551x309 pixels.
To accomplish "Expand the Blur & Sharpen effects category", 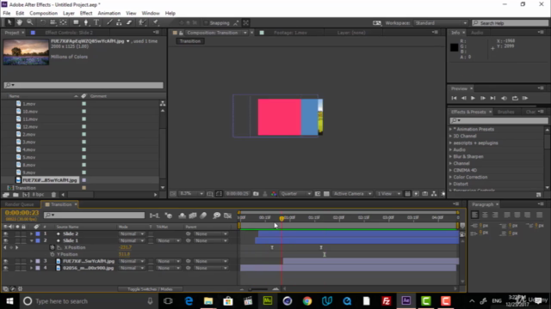I will point(450,156).
